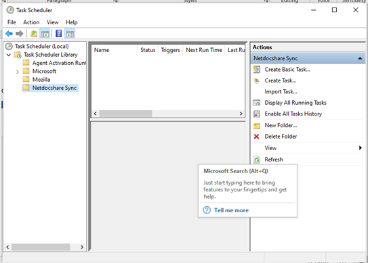Collapse the Netdocshare Sync actions section
This screenshot has height=263, width=368.
pyautogui.click(x=360, y=58)
